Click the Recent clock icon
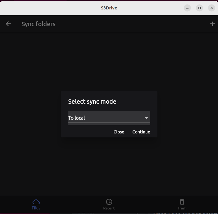Screen dimensions: 218x214 [109, 202]
